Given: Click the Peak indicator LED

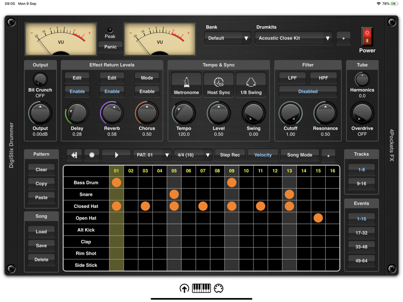Looking at the screenshot, I should (110, 30).
